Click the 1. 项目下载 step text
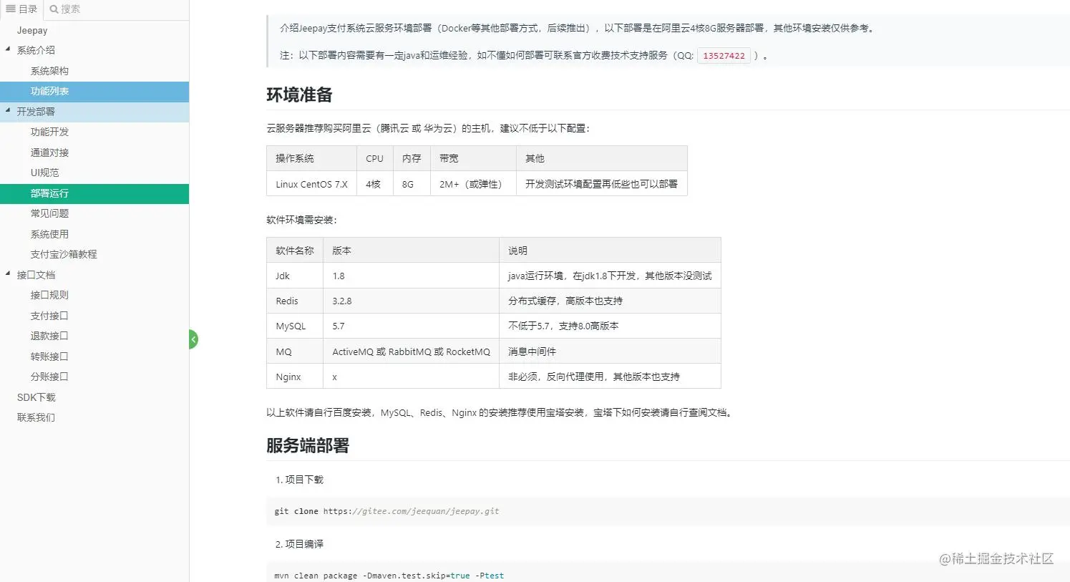Screen dimensions: 1070x582 299,480
